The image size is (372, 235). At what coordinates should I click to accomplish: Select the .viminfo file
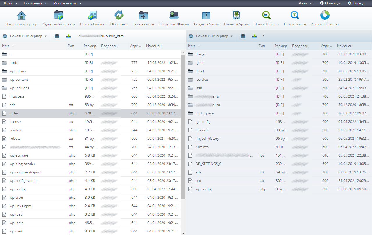click(x=279, y=147)
